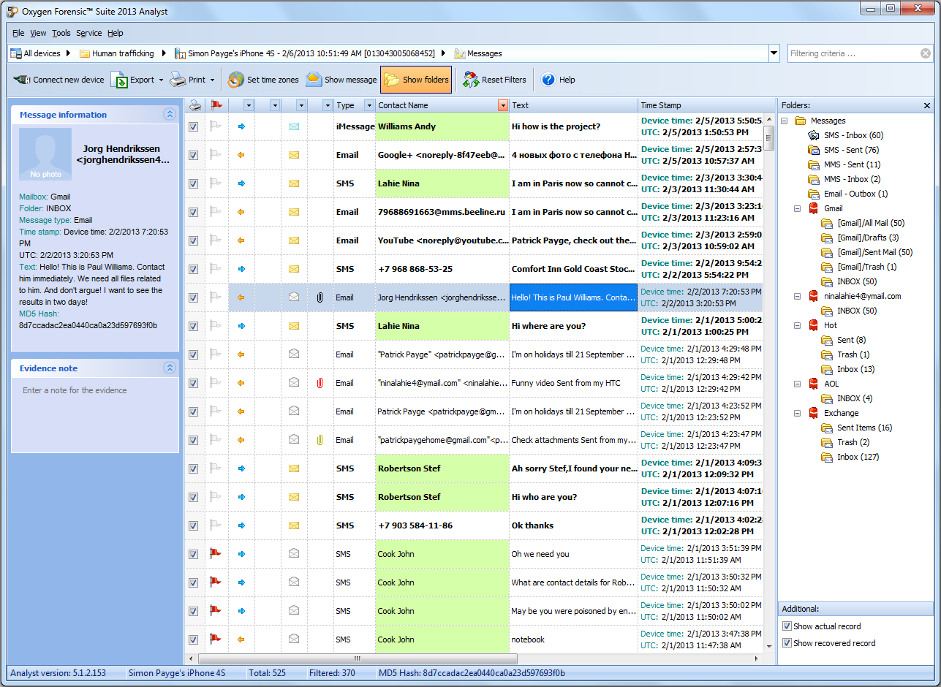Open the File menu
941x687 pixels.
(x=18, y=33)
